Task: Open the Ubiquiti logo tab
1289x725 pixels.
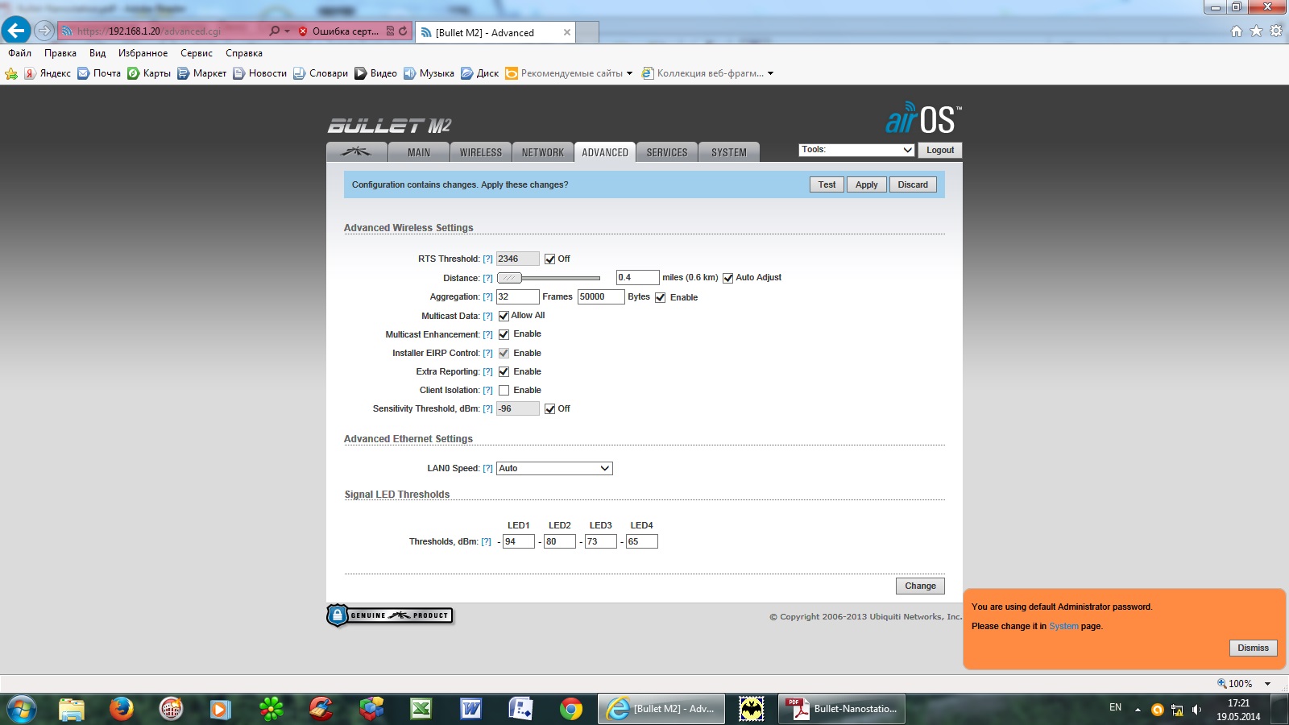Action: [356, 151]
